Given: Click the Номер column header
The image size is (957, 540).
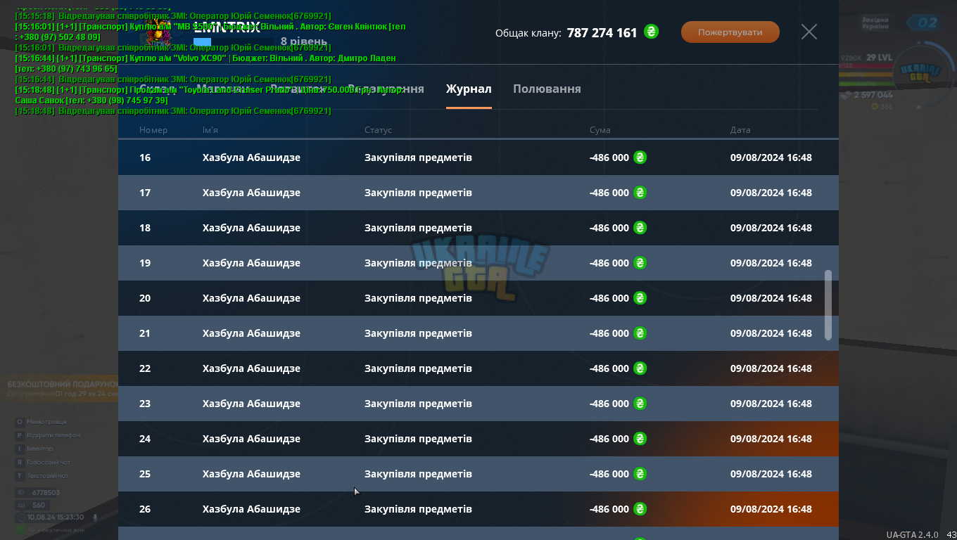Looking at the screenshot, I should click(x=153, y=130).
